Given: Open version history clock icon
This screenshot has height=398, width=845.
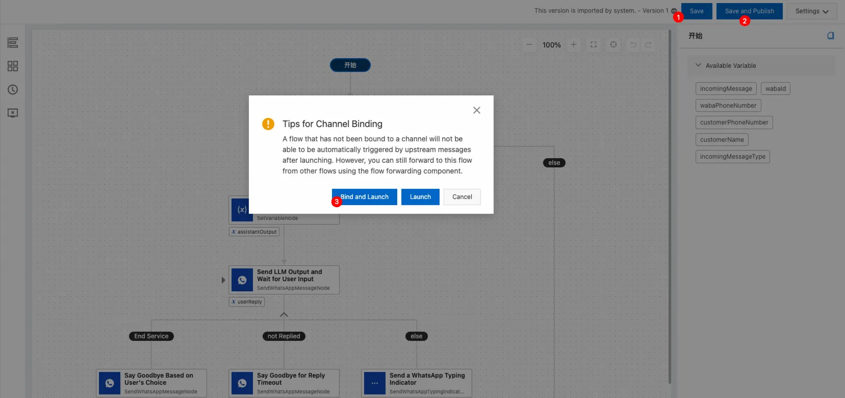Looking at the screenshot, I should point(13,90).
